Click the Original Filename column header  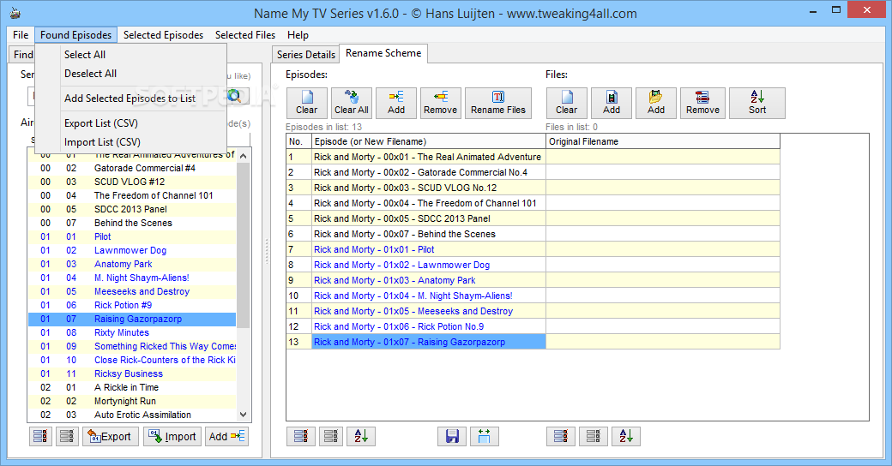tap(663, 141)
